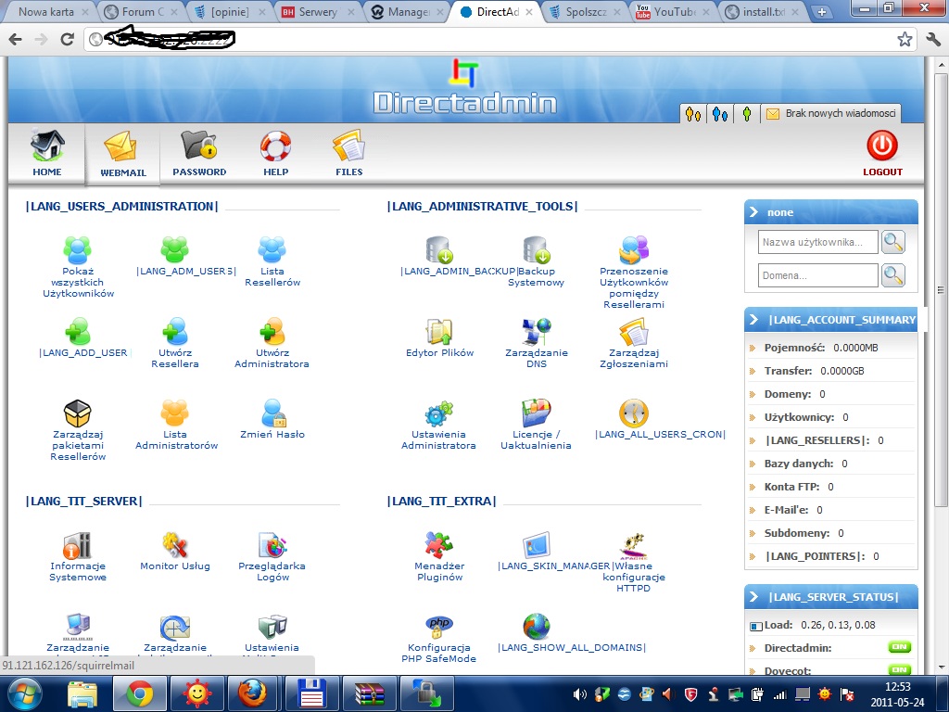Open the FILES navigation icon
Screen dimensions: 949x712
tap(348, 146)
